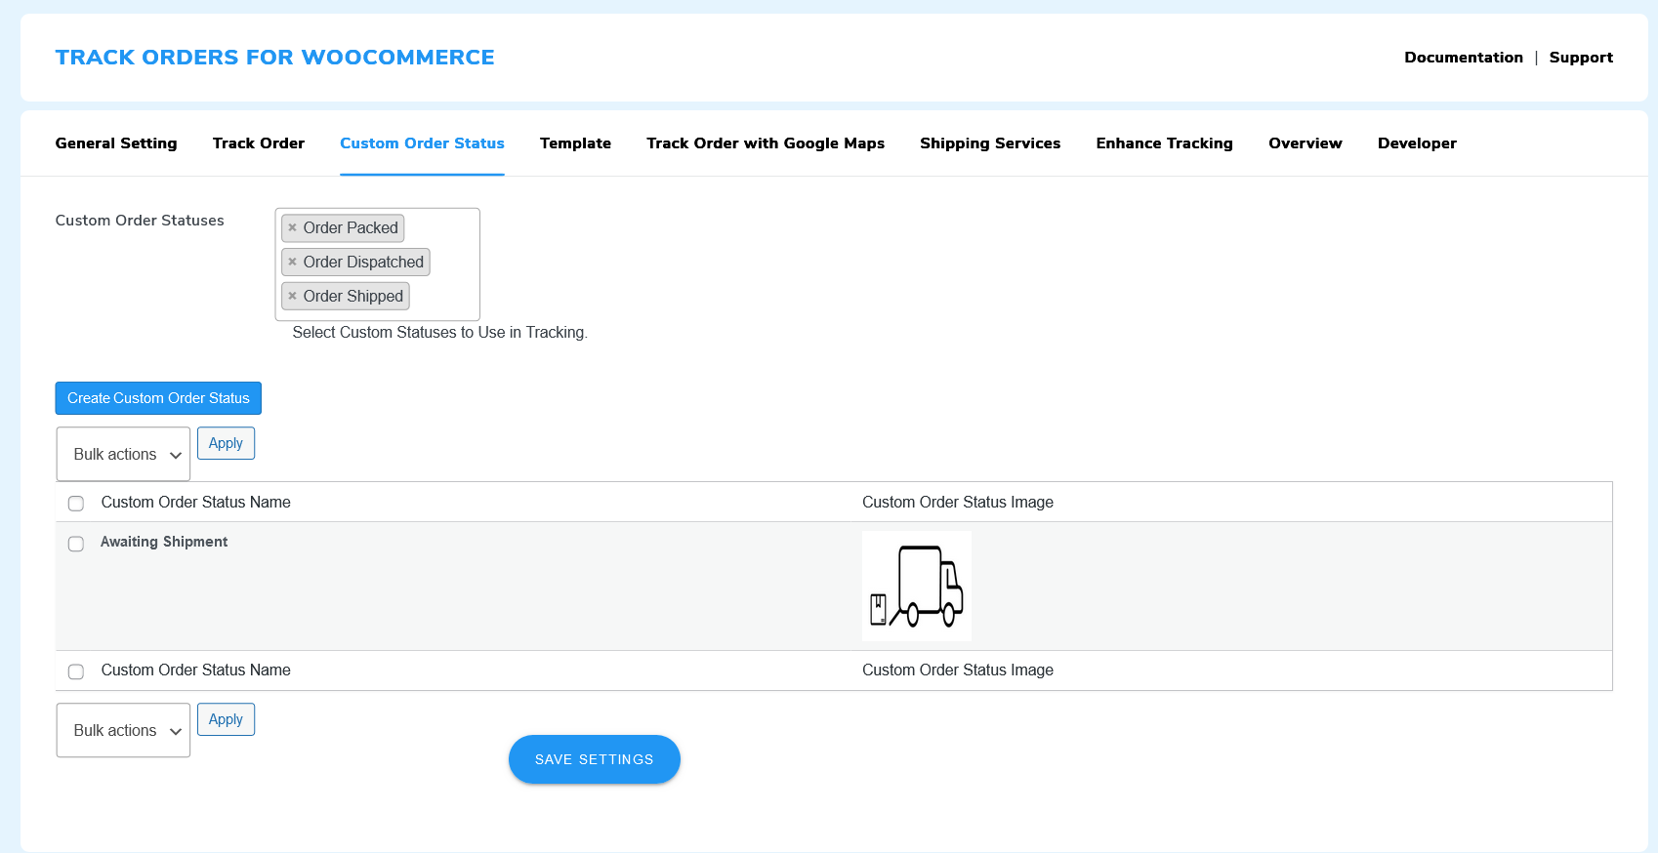The image size is (1658, 853).
Task: Click header Custom Order Status Image column
Action: [958, 502]
